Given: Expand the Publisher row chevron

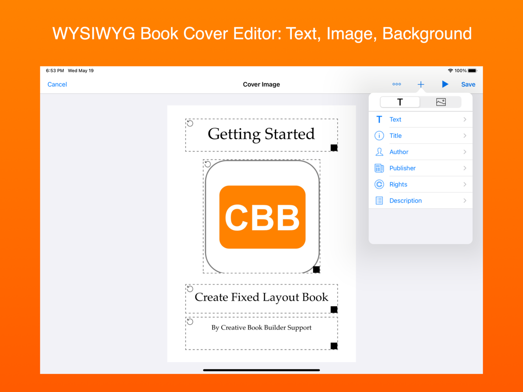Looking at the screenshot, I should 465,168.
